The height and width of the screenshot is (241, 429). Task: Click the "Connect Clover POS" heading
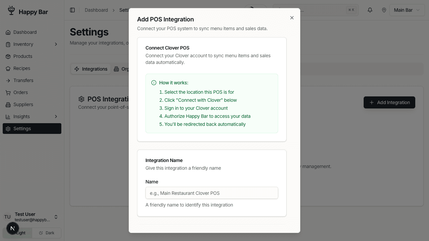point(167,48)
